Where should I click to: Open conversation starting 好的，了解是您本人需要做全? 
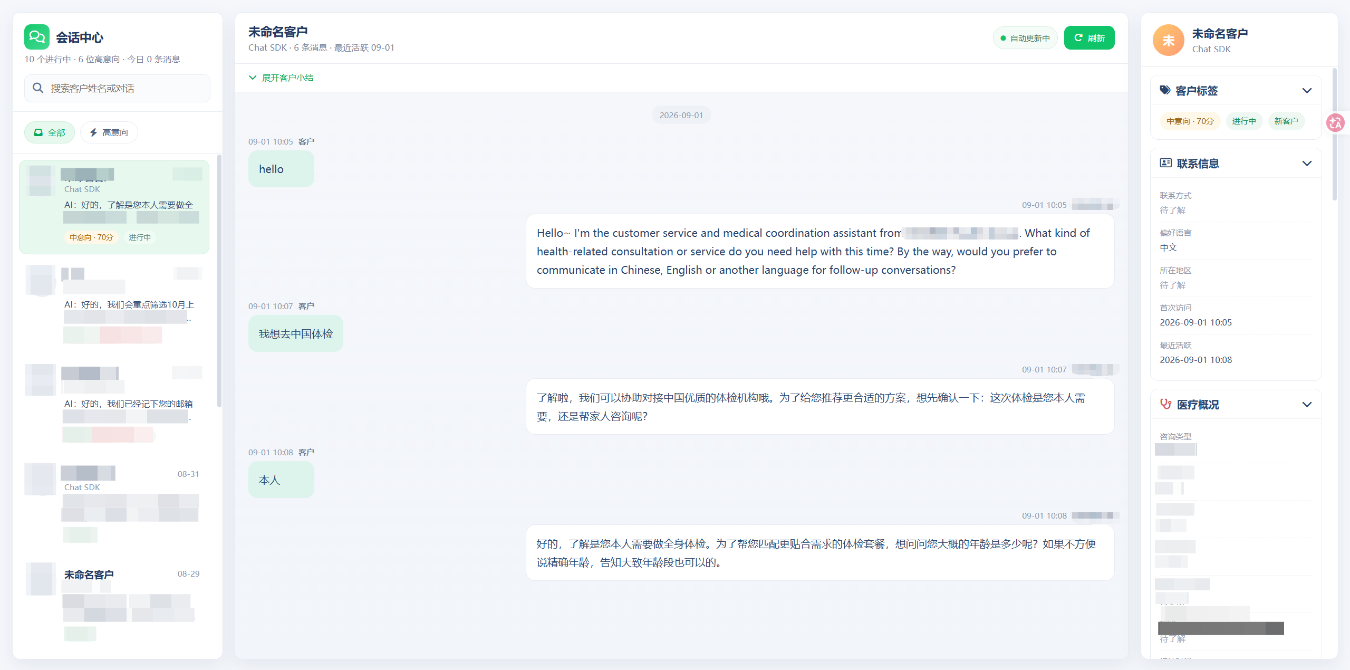pos(114,207)
